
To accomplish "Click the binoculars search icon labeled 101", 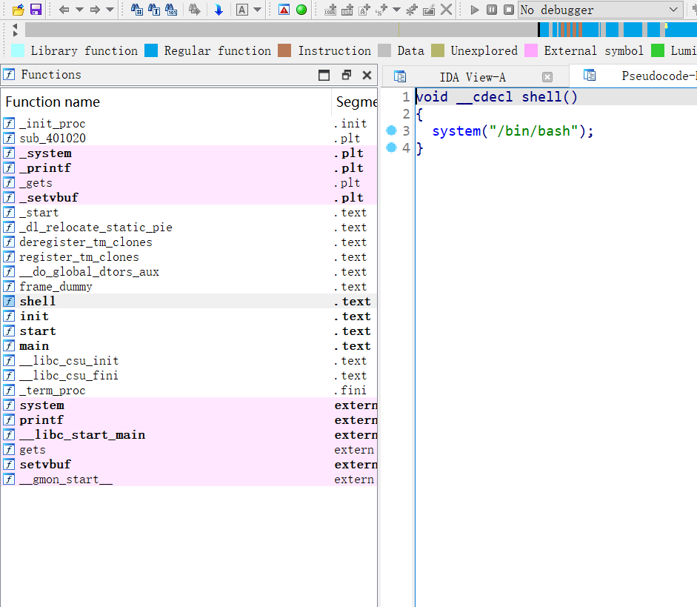I will (171, 10).
